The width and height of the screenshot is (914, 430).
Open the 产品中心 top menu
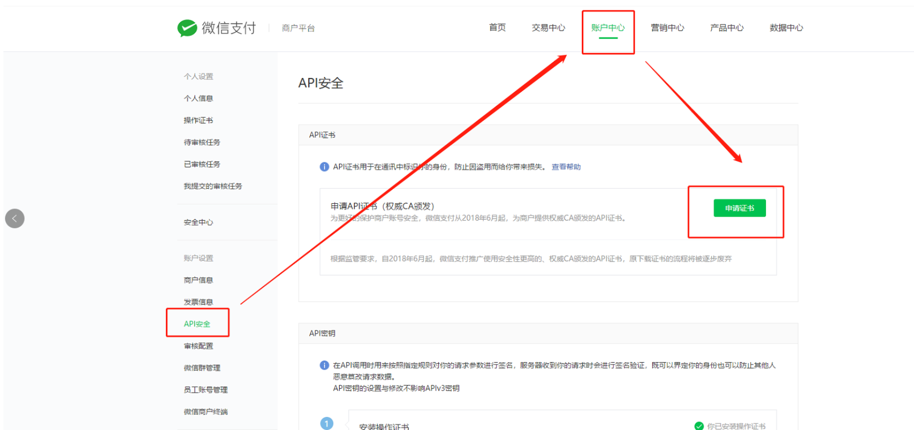point(727,28)
